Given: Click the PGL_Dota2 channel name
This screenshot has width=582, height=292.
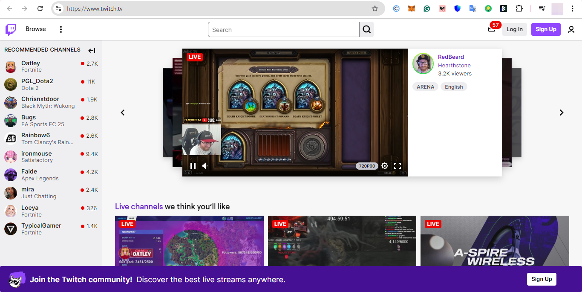Looking at the screenshot, I should point(37,81).
